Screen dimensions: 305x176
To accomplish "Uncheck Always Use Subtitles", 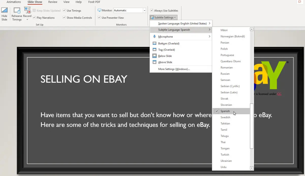I will pos(152,11).
